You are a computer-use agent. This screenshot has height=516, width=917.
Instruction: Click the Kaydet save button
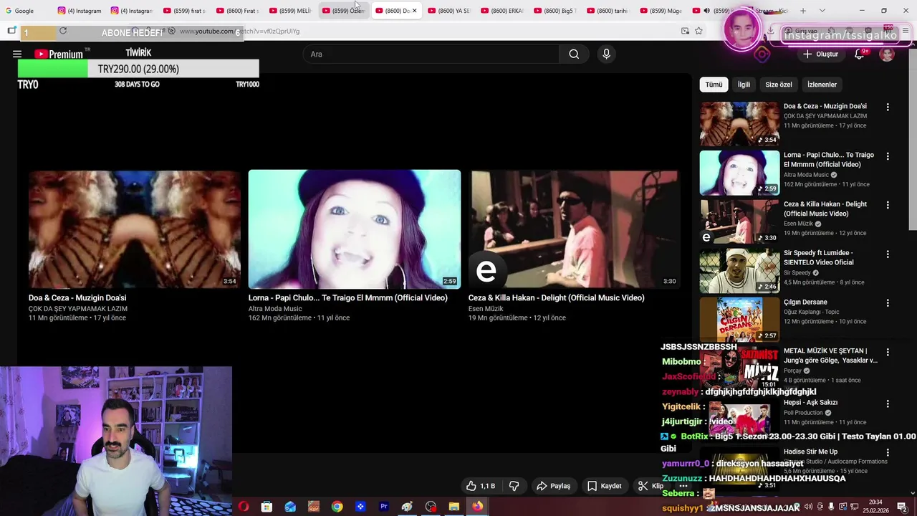click(604, 486)
